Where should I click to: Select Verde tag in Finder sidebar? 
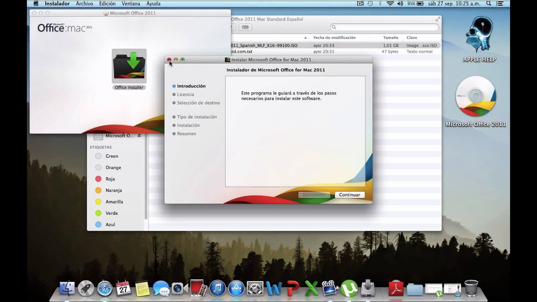[x=112, y=213]
